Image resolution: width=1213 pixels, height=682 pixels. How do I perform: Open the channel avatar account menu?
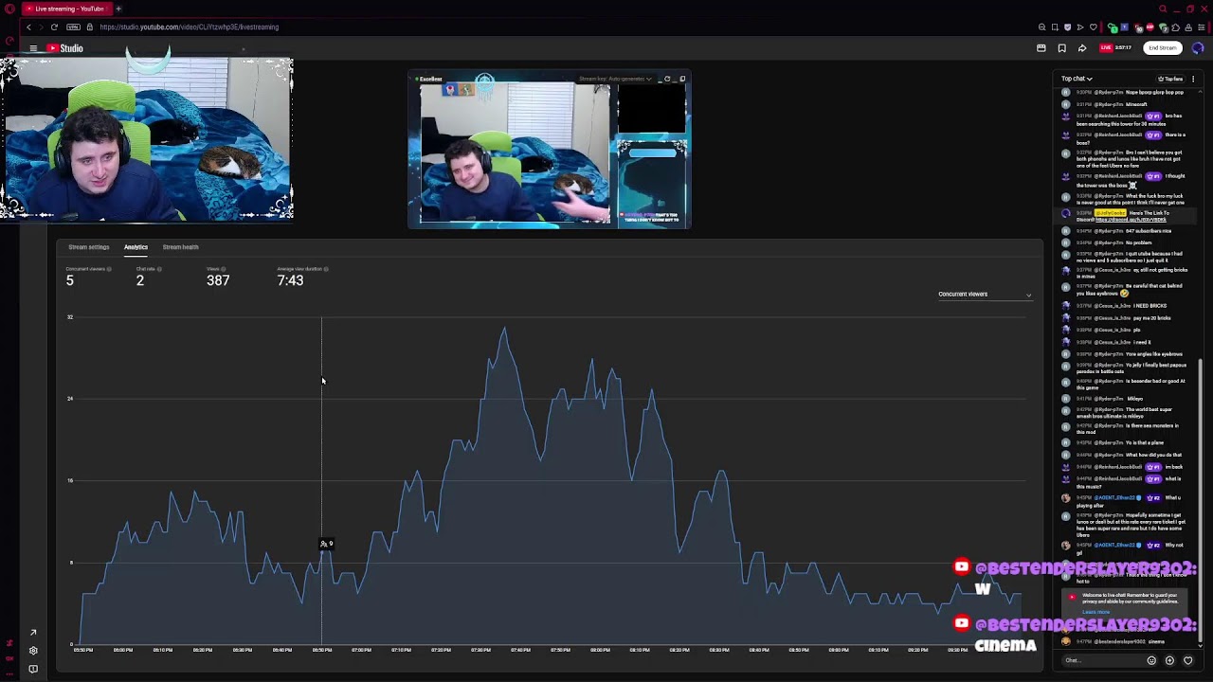[1198, 48]
